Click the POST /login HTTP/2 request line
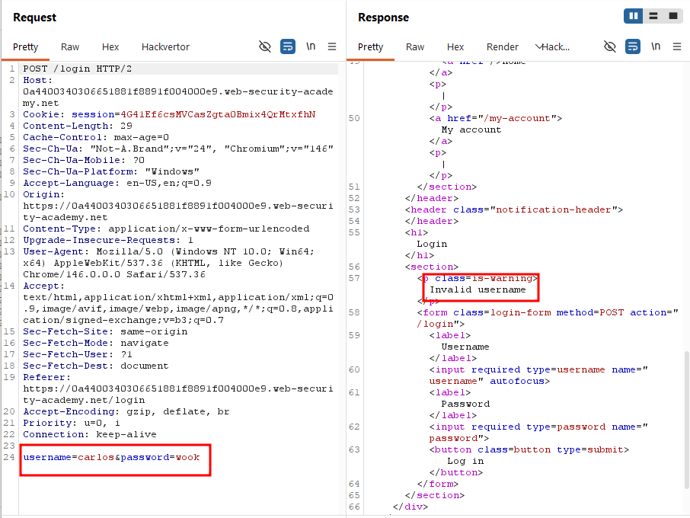This screenshot has width=690, height=518. [x=78, y=69]
